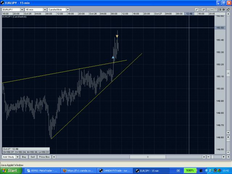
Task: Click the horizontal lines tool icon
Action: coord(200,10)
